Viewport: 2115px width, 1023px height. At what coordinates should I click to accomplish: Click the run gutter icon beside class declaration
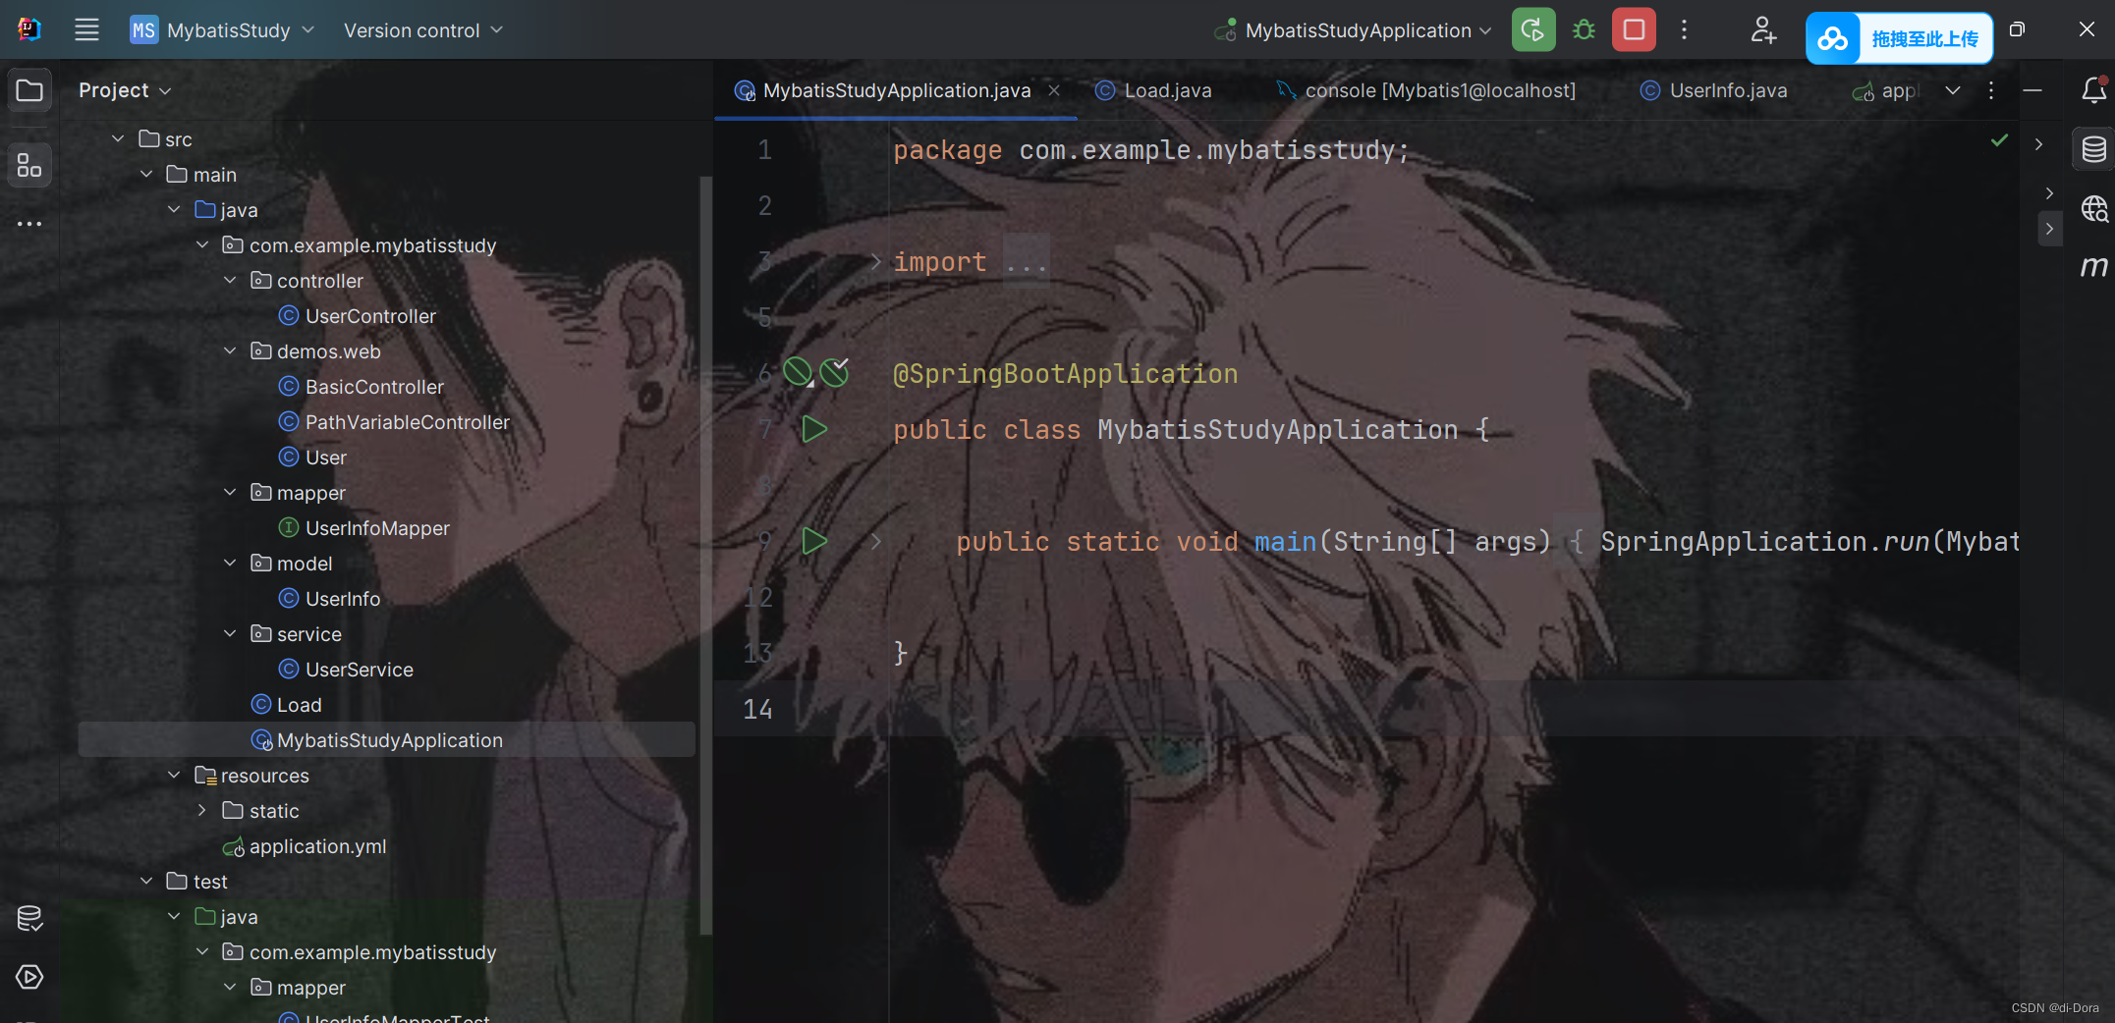click(x=814, y=429)
